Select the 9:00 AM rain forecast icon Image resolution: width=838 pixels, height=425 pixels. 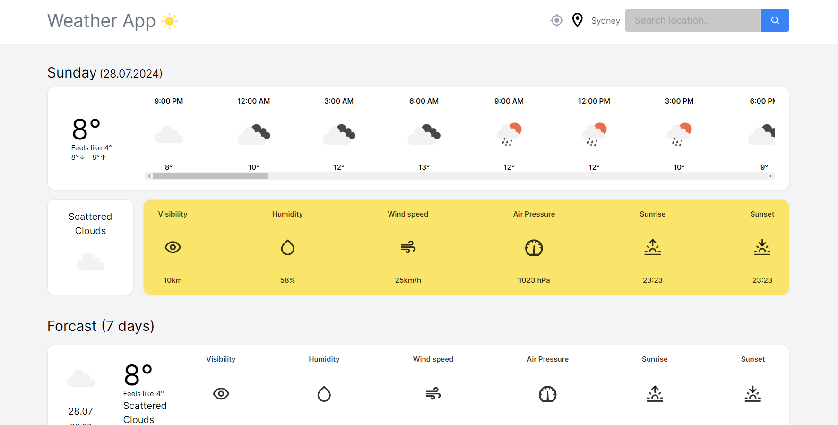(x=509, y=134)
